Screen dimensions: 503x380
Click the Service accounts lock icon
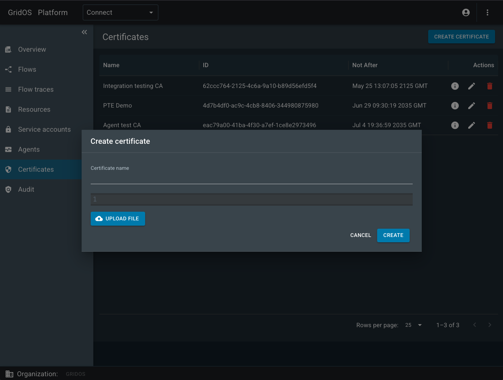pos(8,129)
